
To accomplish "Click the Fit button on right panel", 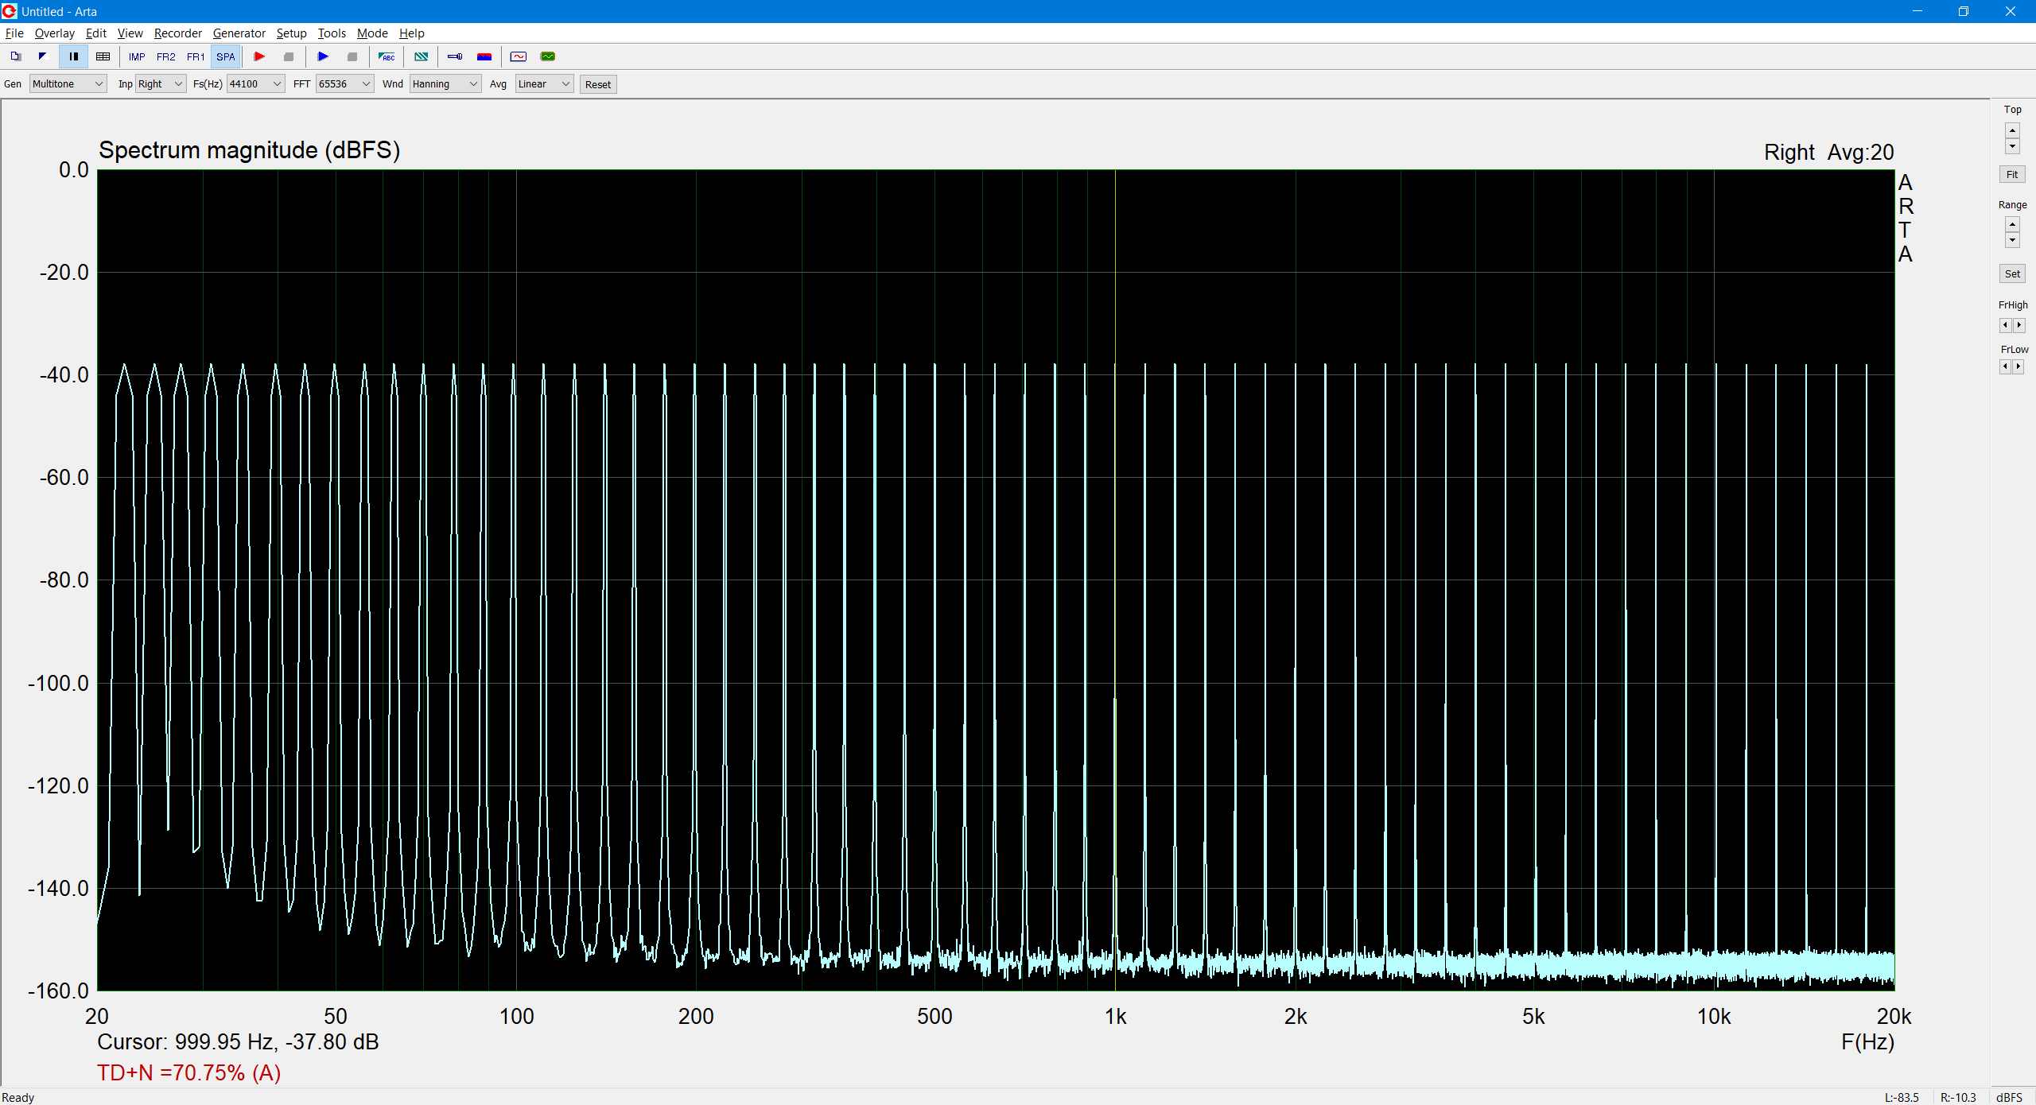I will (2011, 175).
